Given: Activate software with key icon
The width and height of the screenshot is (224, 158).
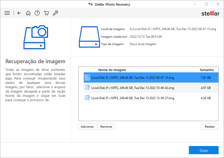Looking at the screenshot, I should pos(55,13).
